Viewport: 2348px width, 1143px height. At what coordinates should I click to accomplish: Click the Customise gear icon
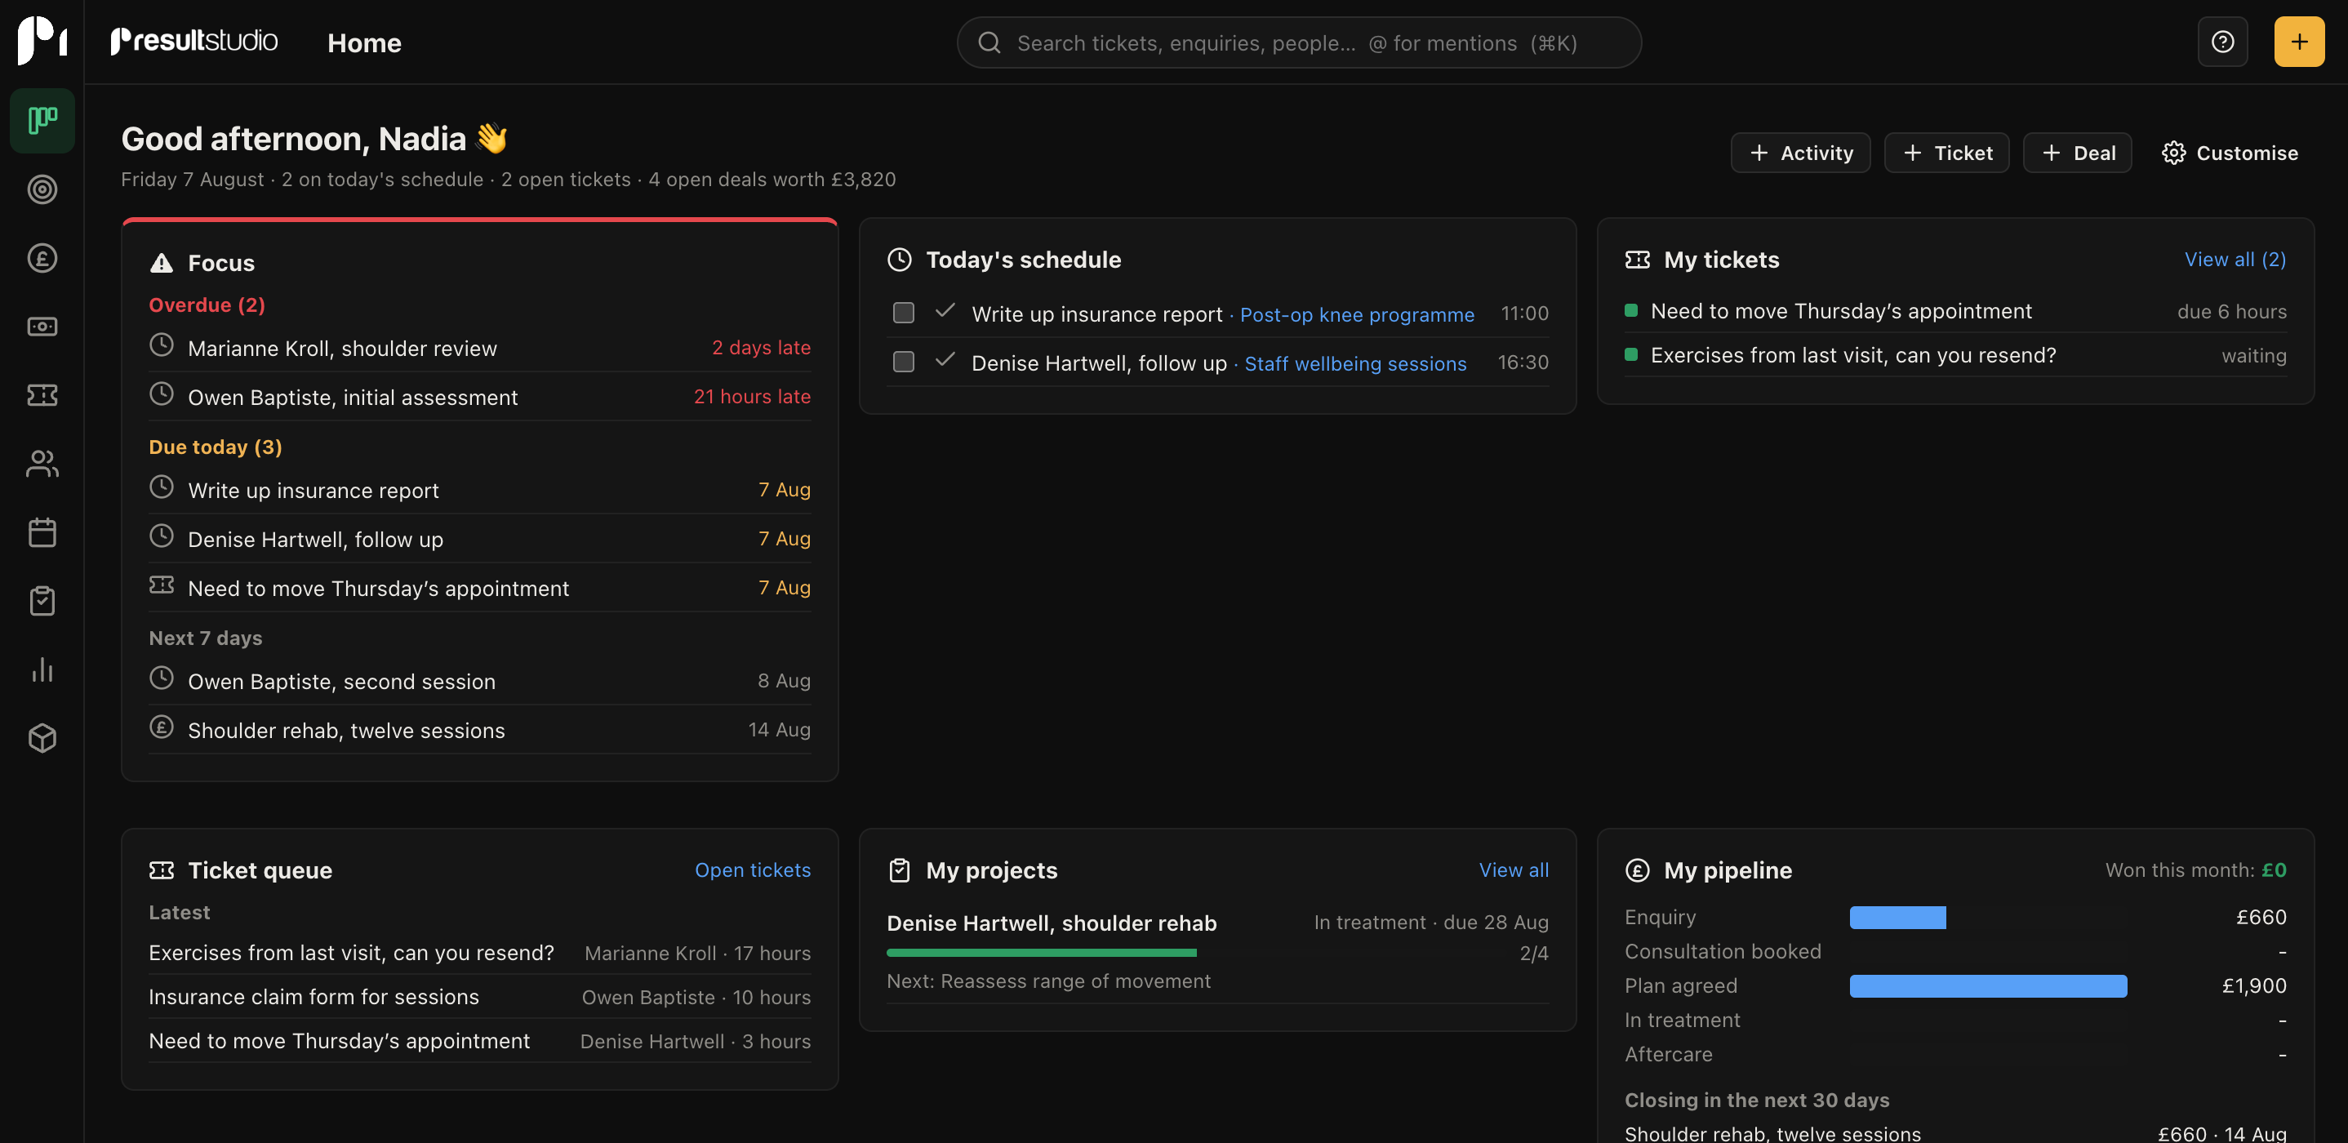[2174, 153]
